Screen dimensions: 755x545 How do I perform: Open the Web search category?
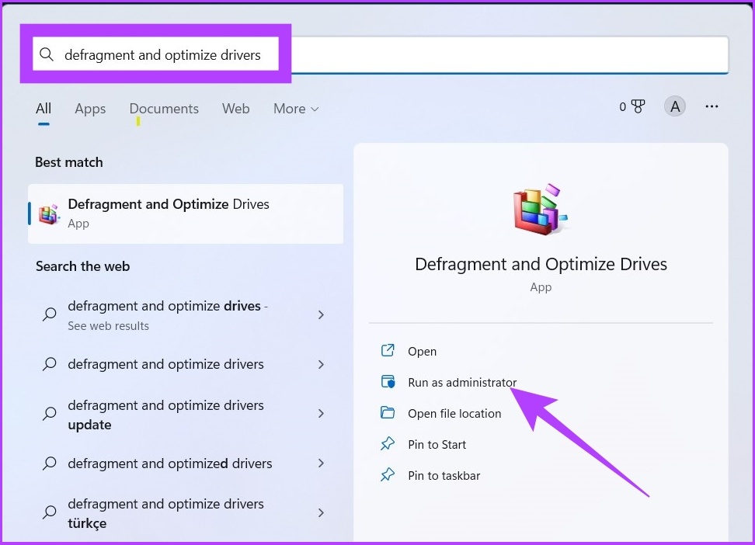point(236,109)
